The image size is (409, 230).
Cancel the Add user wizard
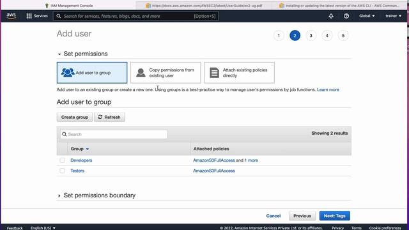coord(274,216)
